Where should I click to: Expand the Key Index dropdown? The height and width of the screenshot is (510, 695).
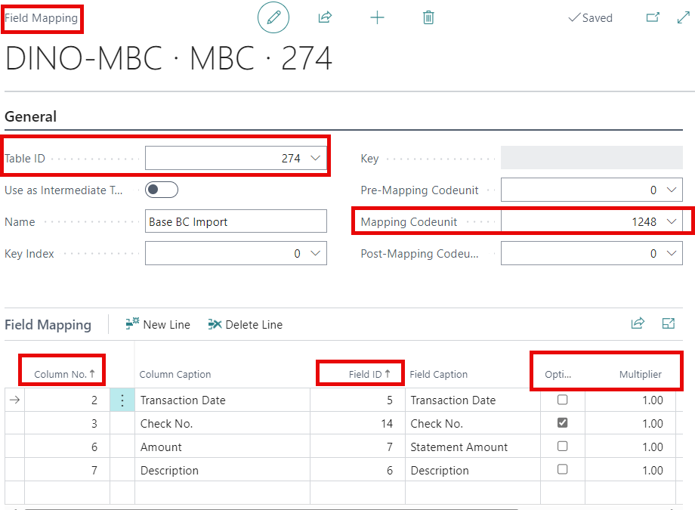tap(317, 253)
